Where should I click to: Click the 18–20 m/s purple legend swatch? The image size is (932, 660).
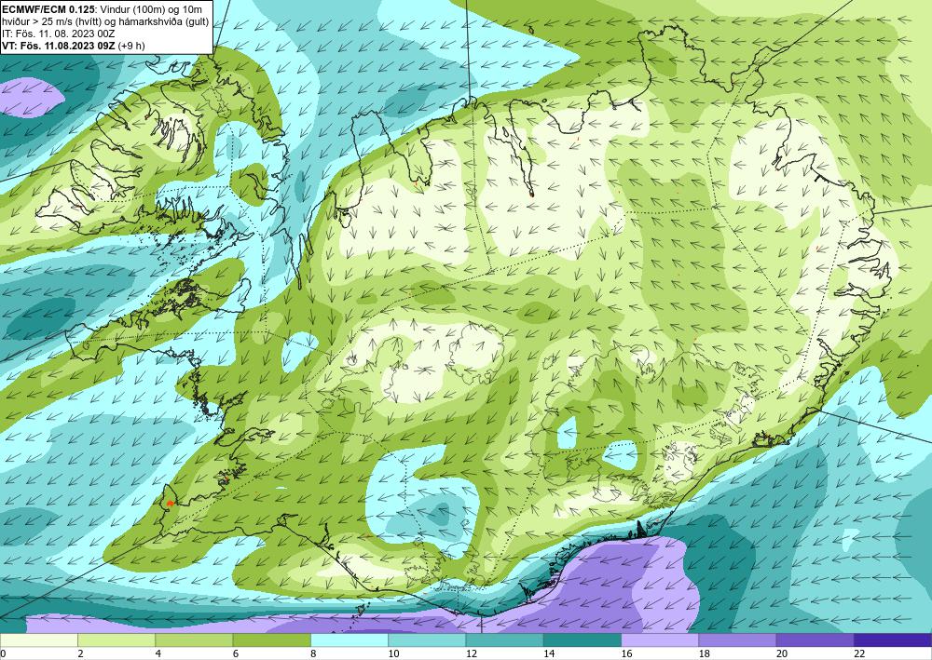pyautogui.click(x=737, y=640)
